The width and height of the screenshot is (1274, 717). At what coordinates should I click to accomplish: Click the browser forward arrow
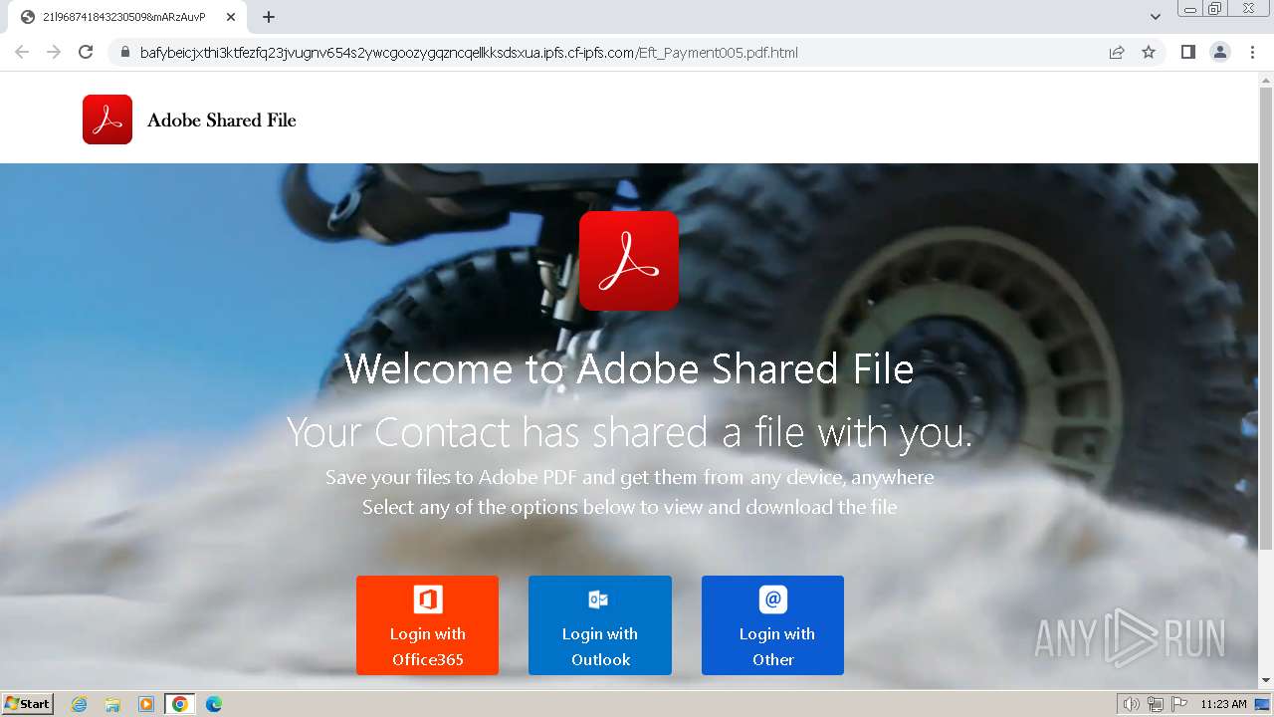[x=54, y=52]
